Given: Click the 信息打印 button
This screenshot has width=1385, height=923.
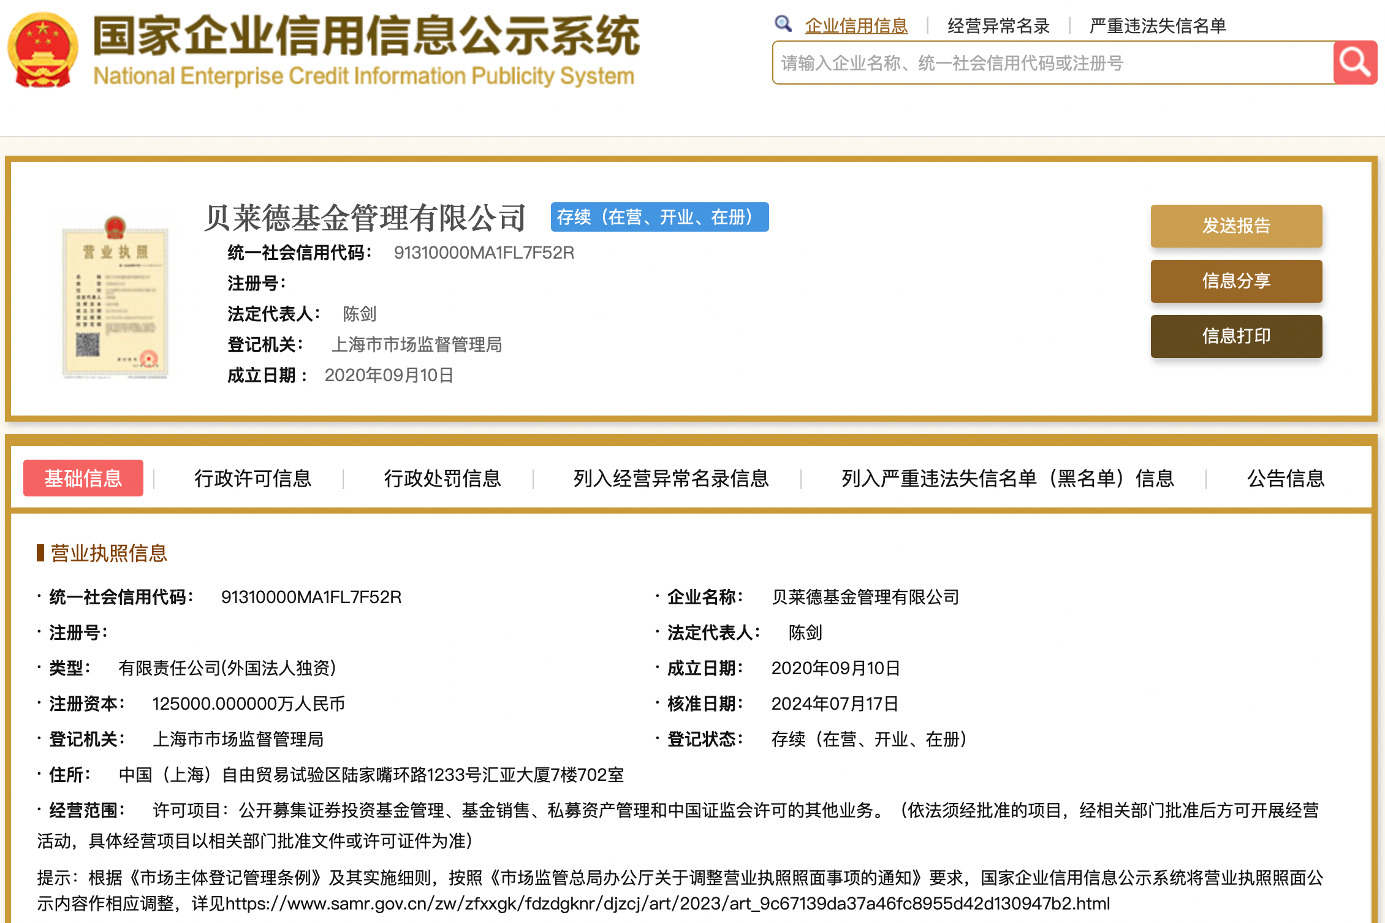Looking at the screenshot, I should pyautogui.click(x=1236, y=336).
